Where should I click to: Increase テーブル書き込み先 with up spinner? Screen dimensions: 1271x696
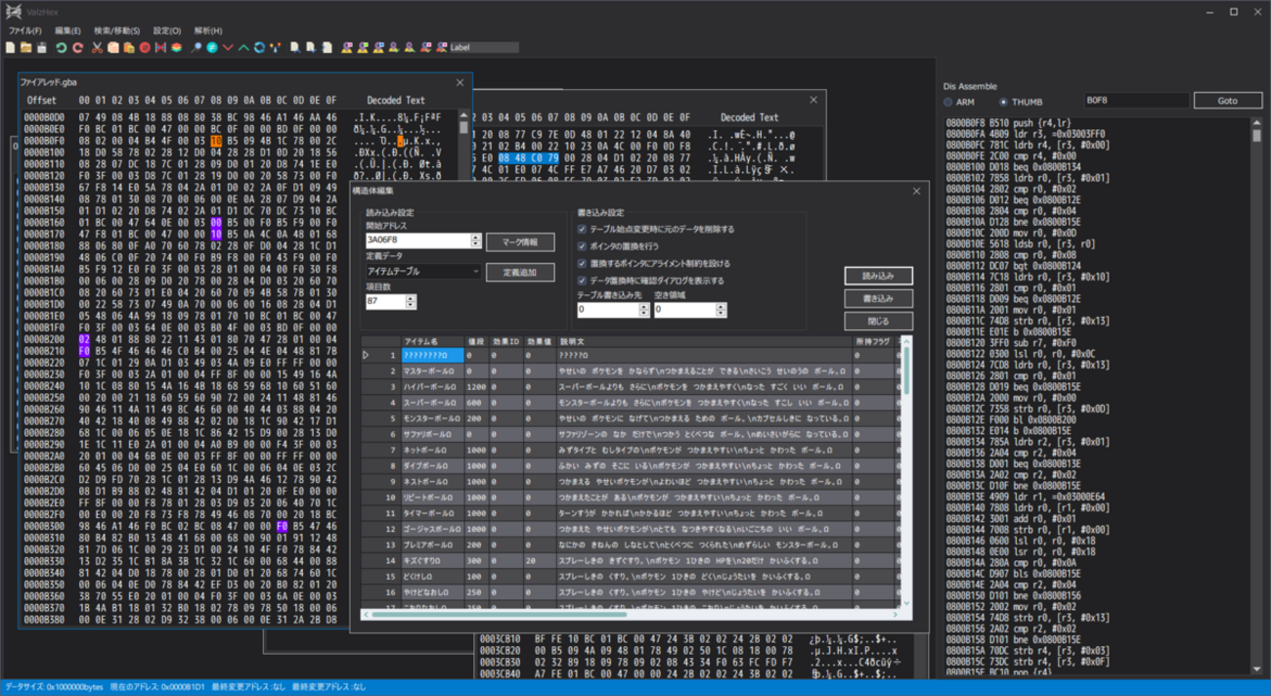tap(643, 306)
